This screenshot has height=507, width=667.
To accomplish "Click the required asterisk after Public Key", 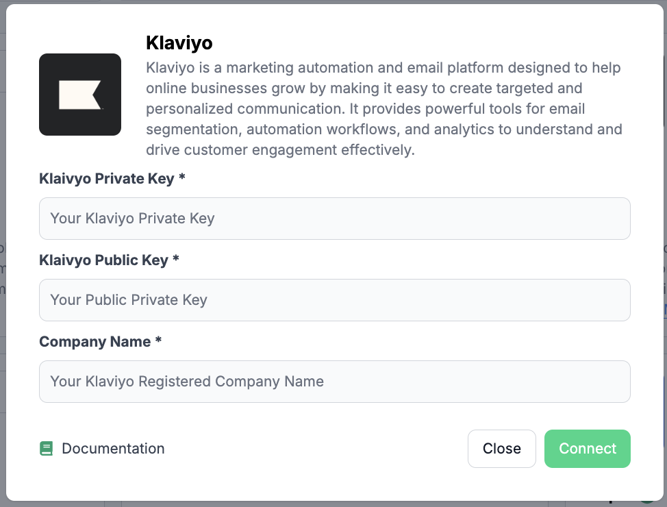I will pos(176,260).
